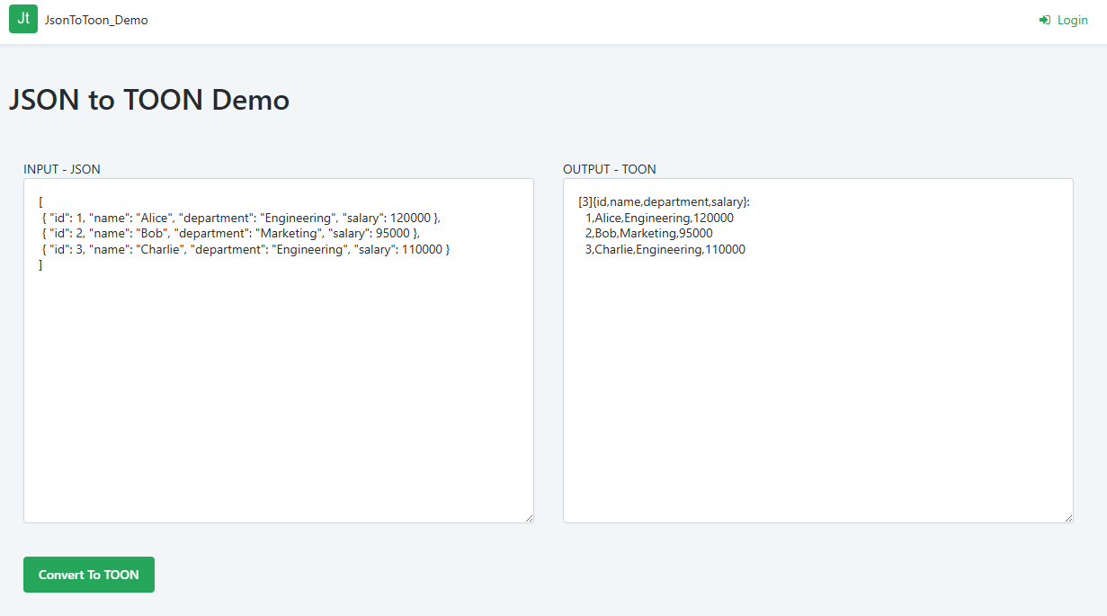Click the 3,Charlie,Engineering,110000 output row
Screen dimensions: 1107x616
[665, 249]
